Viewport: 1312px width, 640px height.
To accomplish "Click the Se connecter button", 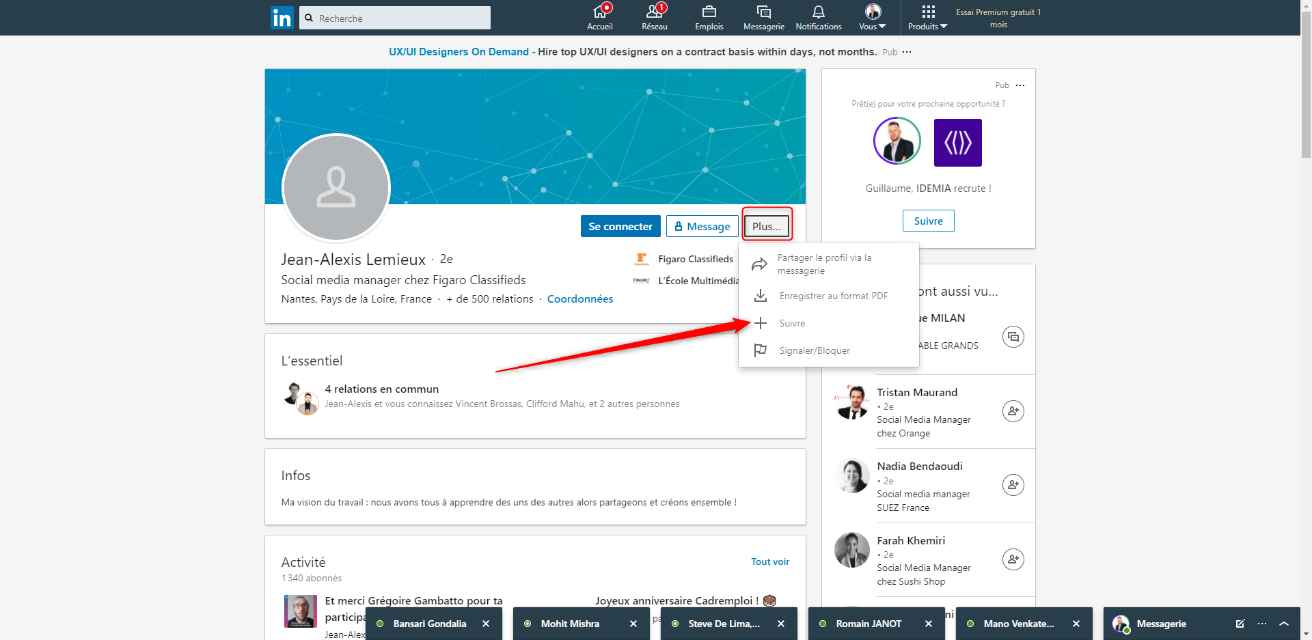I will coord(620,226).
